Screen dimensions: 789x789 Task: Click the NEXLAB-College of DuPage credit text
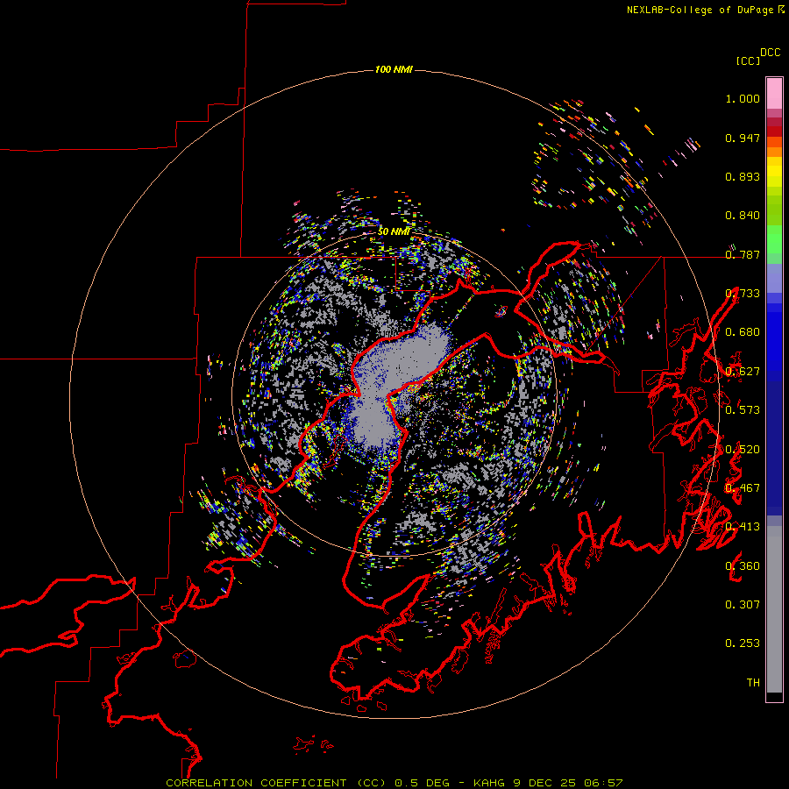point(706,10)
